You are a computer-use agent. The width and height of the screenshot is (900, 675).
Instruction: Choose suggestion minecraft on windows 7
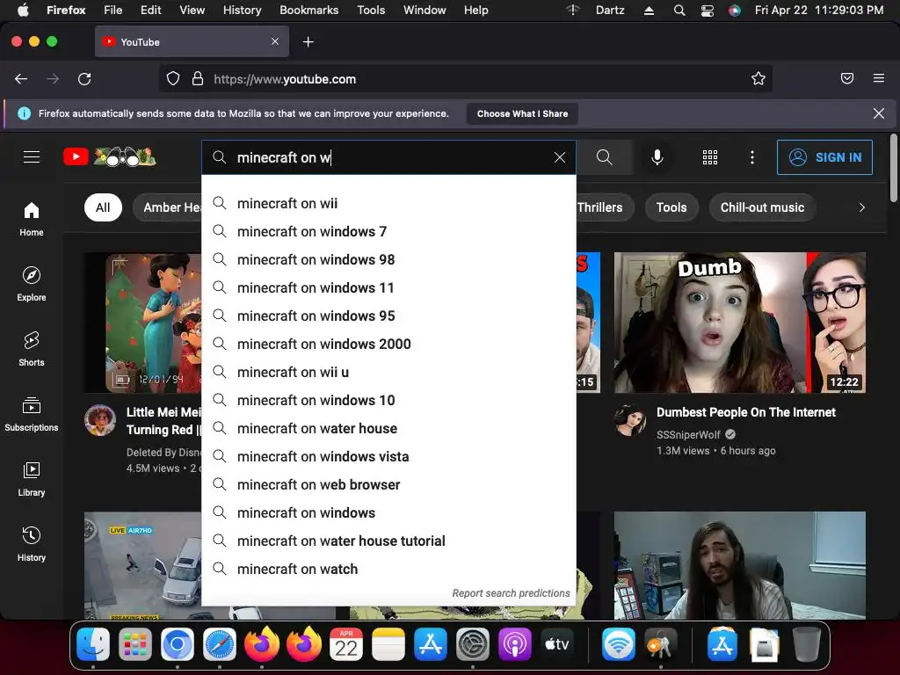click(388, 231)
